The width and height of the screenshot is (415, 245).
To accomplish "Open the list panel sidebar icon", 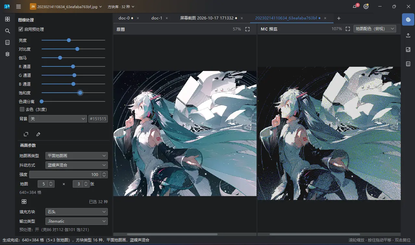I will tap(7, 42).
